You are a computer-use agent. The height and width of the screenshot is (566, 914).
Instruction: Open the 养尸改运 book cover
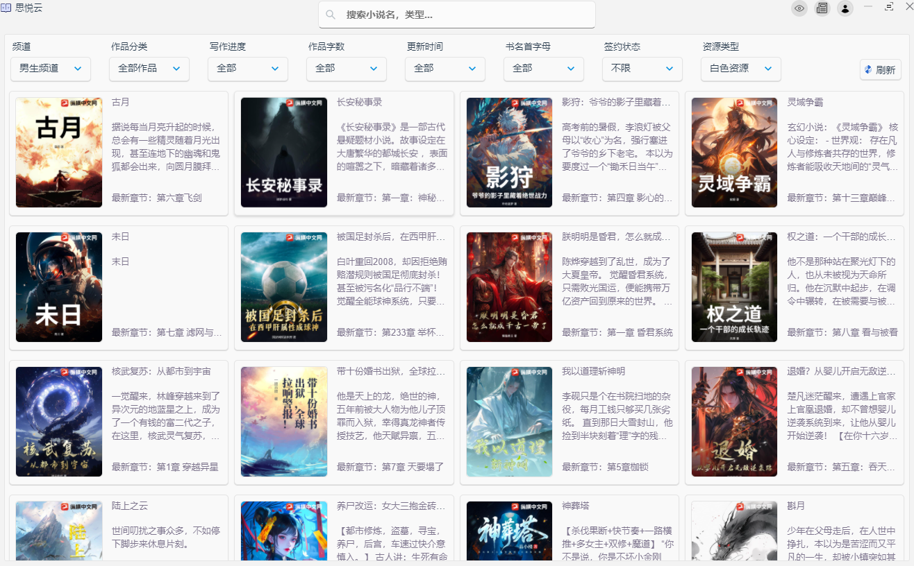(284, 531)
